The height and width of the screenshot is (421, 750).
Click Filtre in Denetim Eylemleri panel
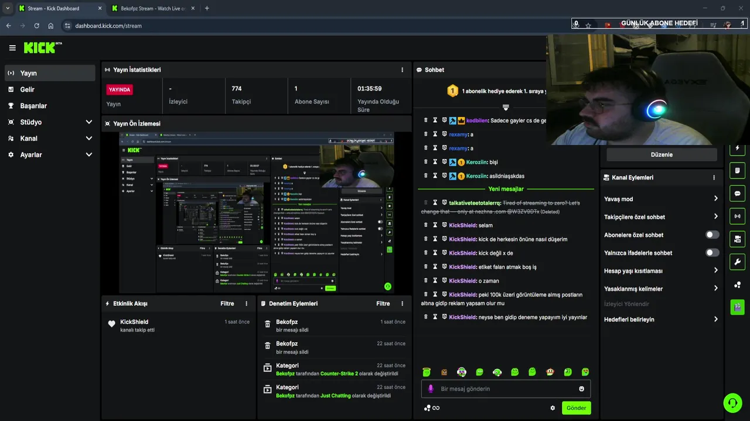click(x=383, y=303)
